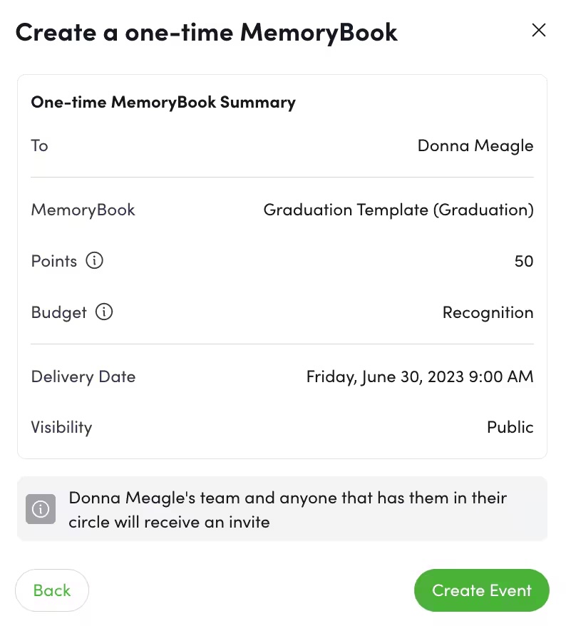Click the points value 50
The width and height of the screenshot is (566, 626).
pos(523,261)
